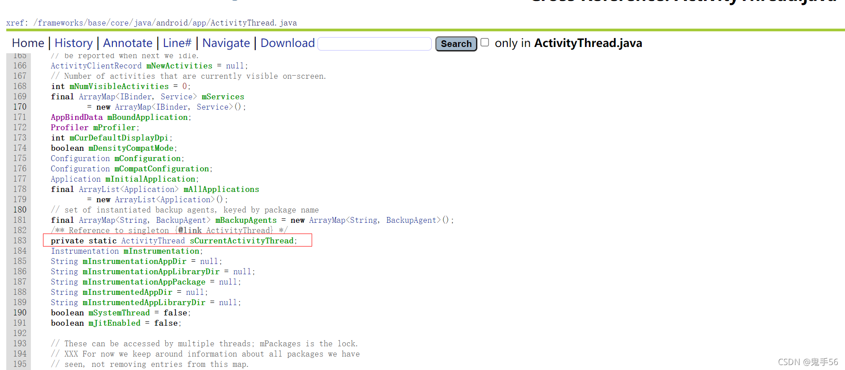Click mBackupAgents symbol
Screen dimensions: 845x370
pyautogui.click(x=246, y=220)
